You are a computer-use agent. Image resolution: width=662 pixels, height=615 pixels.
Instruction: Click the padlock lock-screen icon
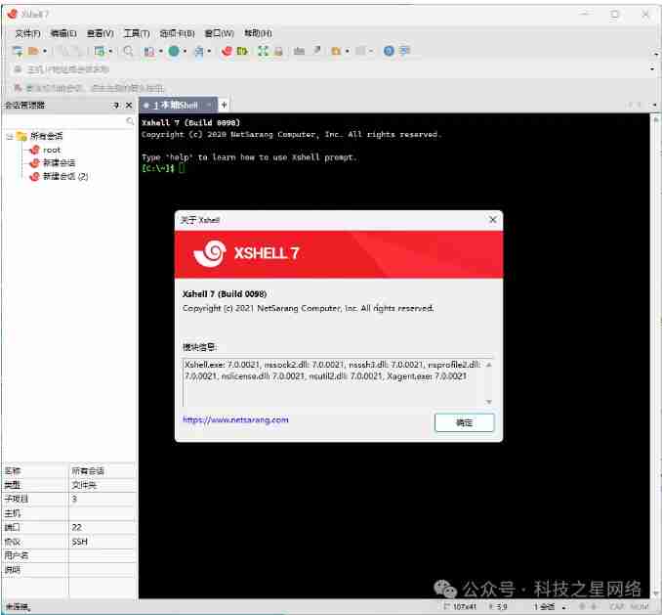[278, 51]
